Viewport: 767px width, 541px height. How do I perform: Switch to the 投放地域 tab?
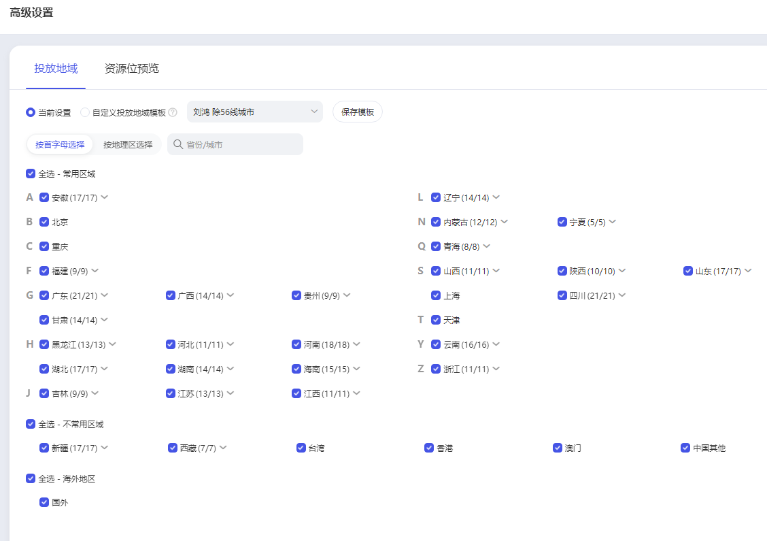click(56, 68)
